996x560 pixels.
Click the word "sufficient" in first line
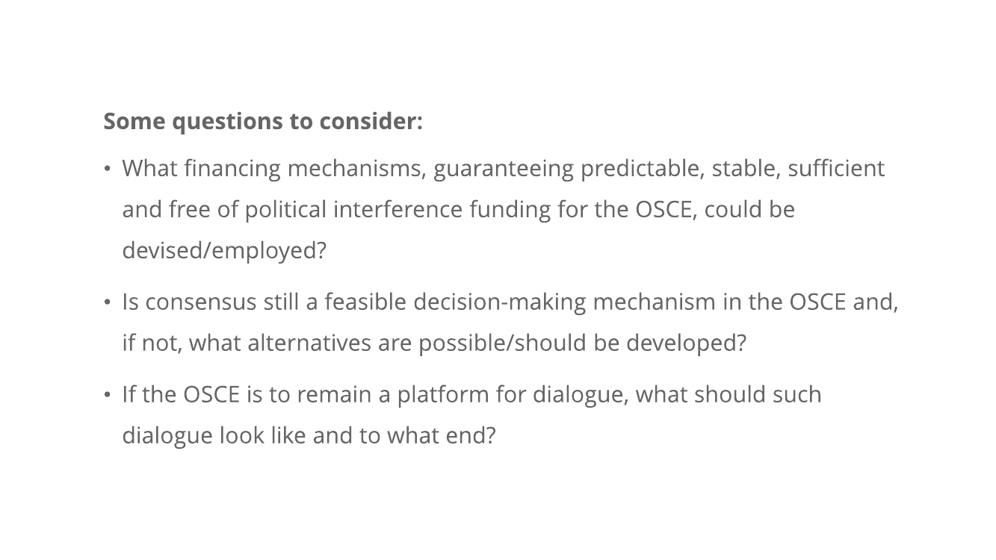click(836, 169)
